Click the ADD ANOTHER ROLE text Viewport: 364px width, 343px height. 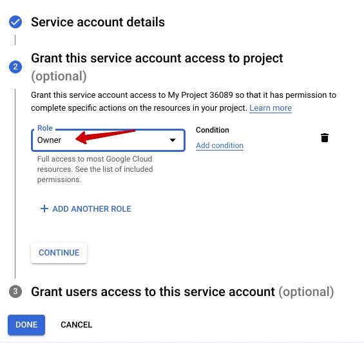click(91, 209)
